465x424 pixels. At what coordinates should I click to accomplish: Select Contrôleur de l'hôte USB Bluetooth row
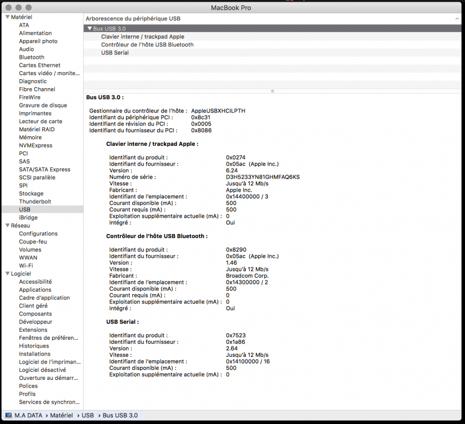[272, 45]
